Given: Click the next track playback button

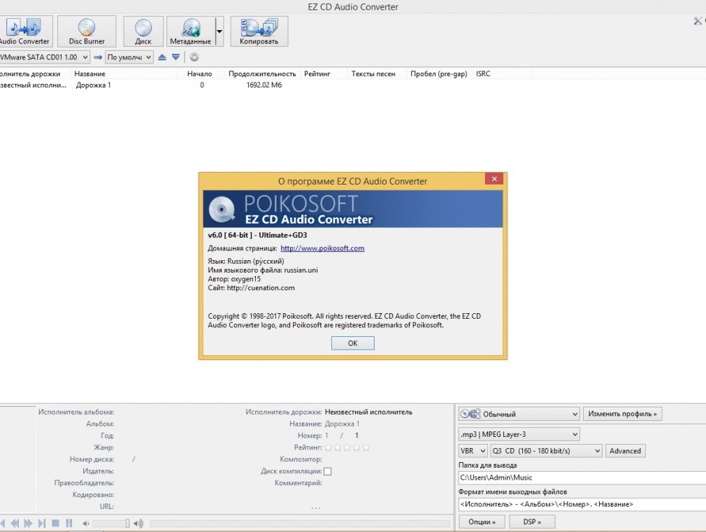Looking at the screenshot, I should pos(42,523).
